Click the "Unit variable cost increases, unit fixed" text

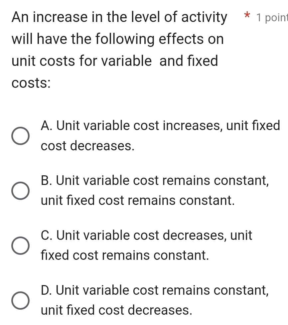(160, 126)
